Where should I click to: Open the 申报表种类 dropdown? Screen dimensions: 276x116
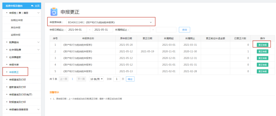[110, 22]
